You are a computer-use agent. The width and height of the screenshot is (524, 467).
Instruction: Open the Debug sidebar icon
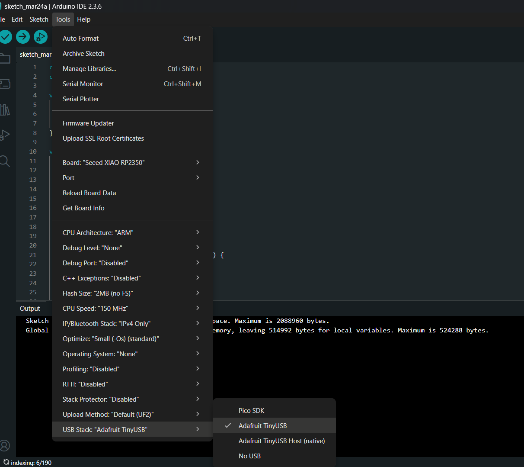5,135
